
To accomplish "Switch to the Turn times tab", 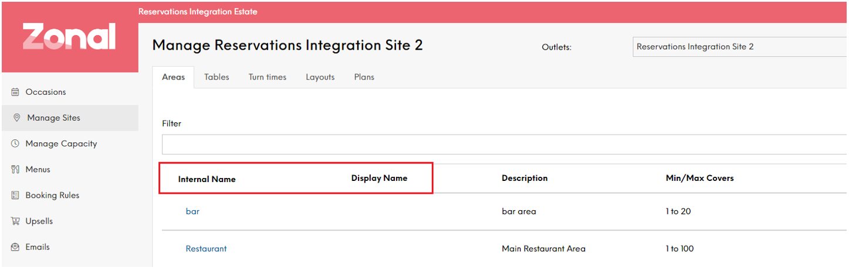I will coord(268,77).
